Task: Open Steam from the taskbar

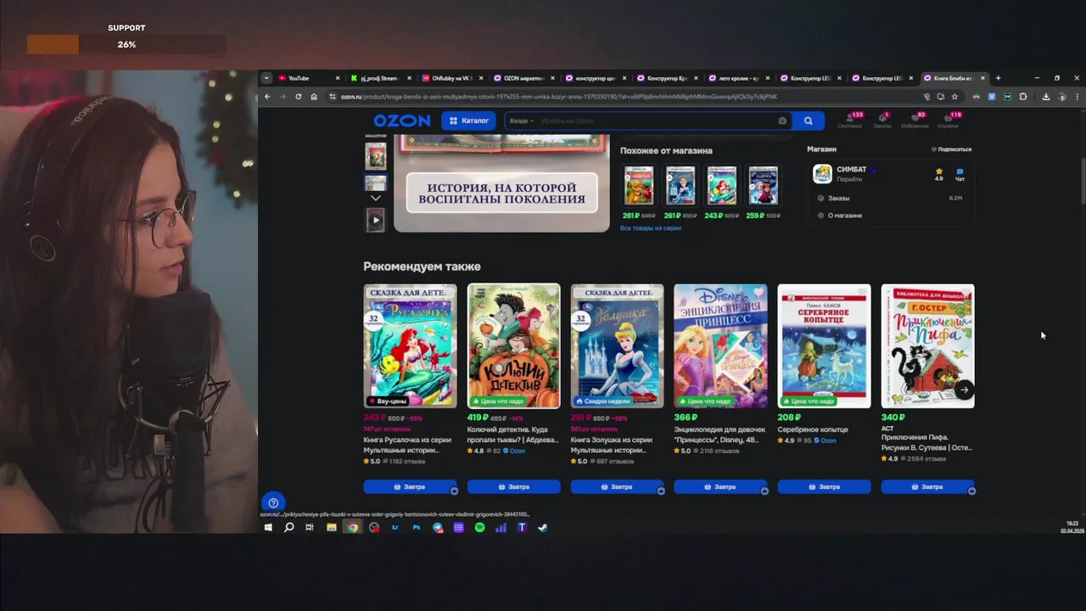Action: 543,528
